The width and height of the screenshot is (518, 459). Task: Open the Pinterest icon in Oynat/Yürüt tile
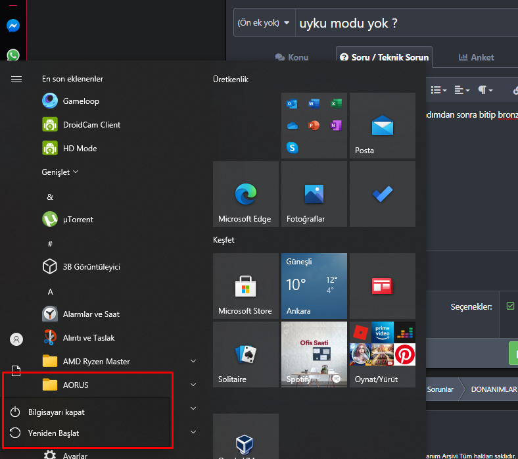click(x=405, y=354)
